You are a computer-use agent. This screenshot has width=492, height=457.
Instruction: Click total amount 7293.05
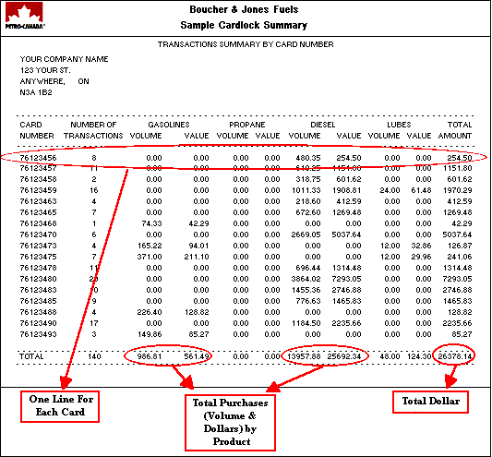(x=457, y=279)
